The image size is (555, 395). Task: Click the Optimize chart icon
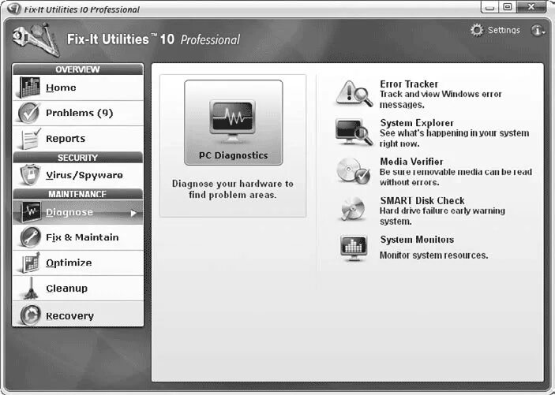[31, 263]
